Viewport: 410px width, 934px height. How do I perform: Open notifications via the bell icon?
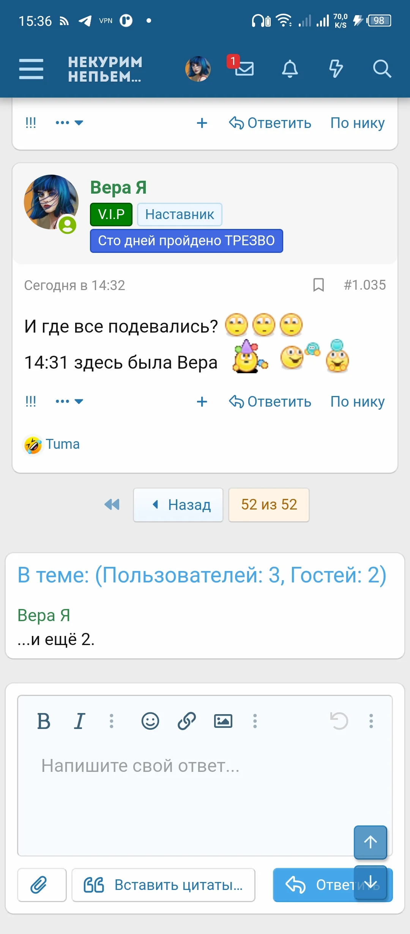click(x=290, y=69)
